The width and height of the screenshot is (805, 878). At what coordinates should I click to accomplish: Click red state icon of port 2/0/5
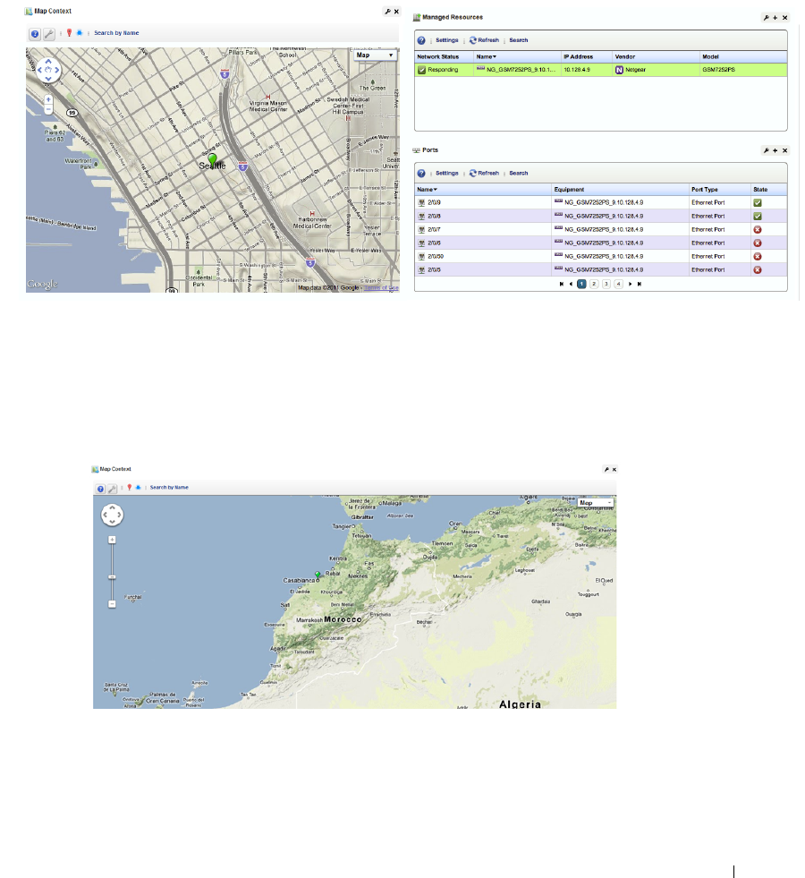[758, 270]
